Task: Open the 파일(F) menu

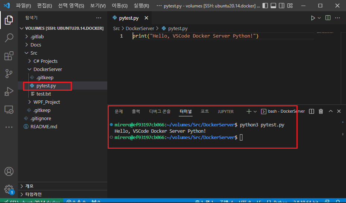Action: tap(23, 6)
